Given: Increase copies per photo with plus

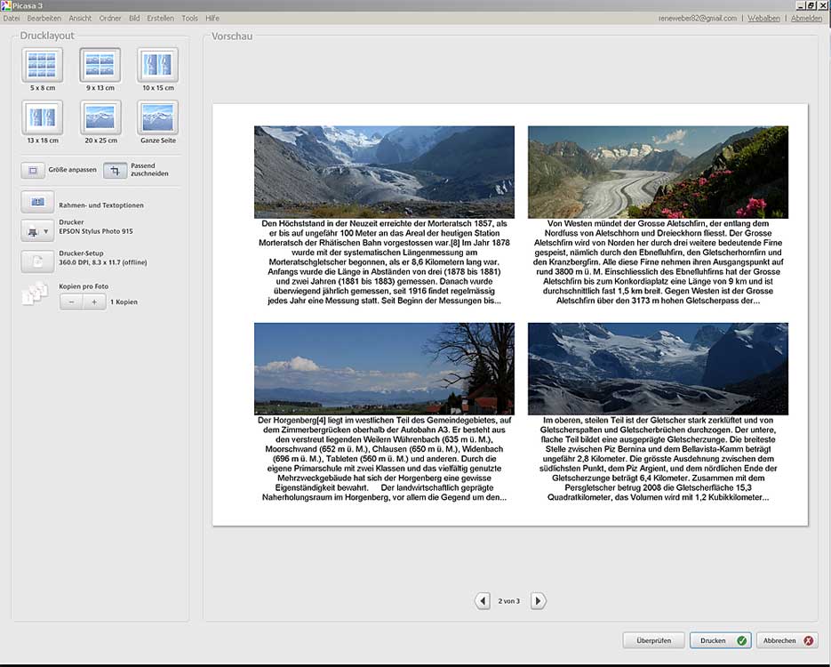Looking at the screenshot, I should coord(94,302).
